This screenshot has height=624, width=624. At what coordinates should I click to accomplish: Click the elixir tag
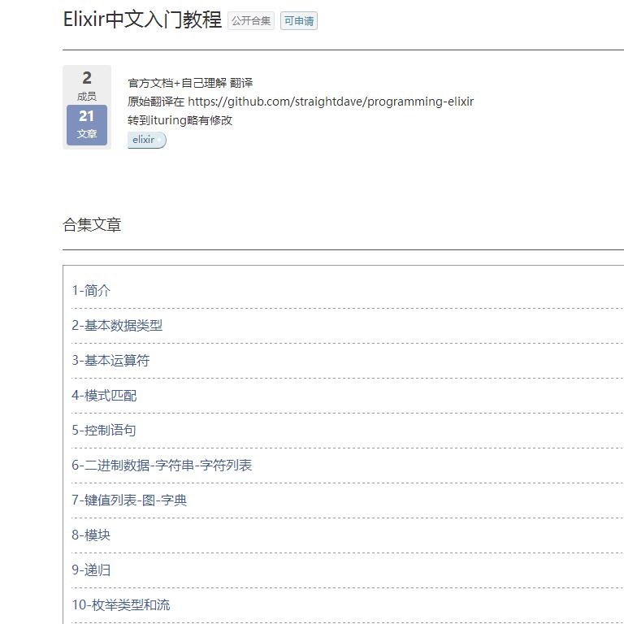(x=145, y=140)
